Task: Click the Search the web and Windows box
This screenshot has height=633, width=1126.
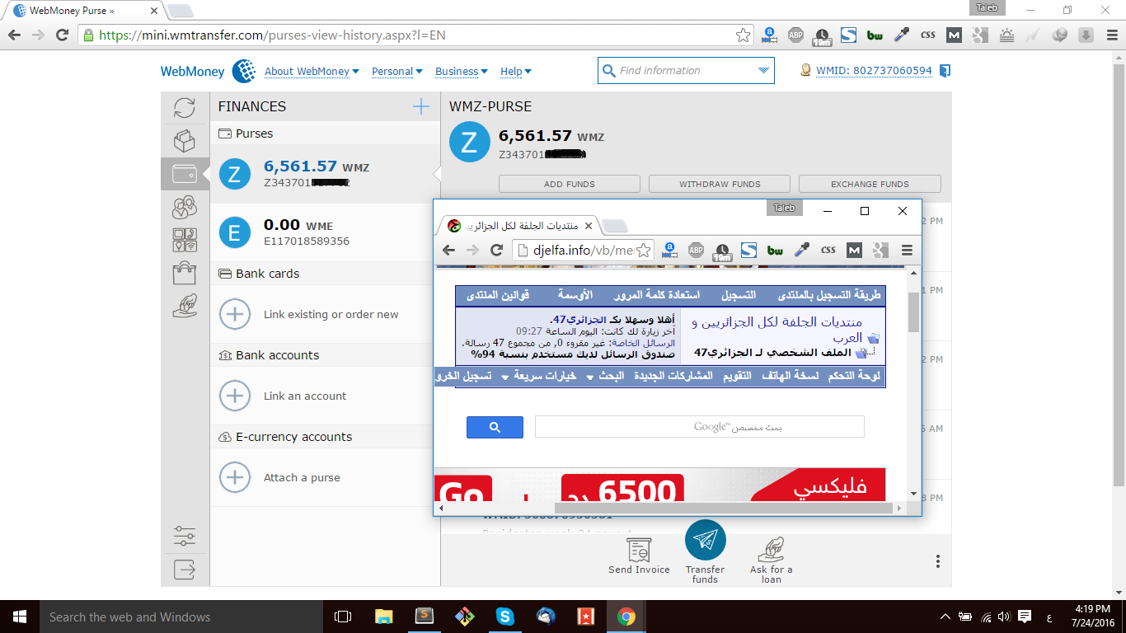Action: (181, 617)
